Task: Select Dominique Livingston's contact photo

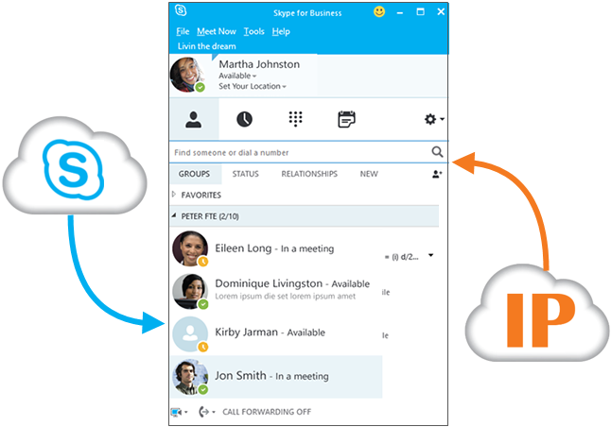Action: coord(190,291)
